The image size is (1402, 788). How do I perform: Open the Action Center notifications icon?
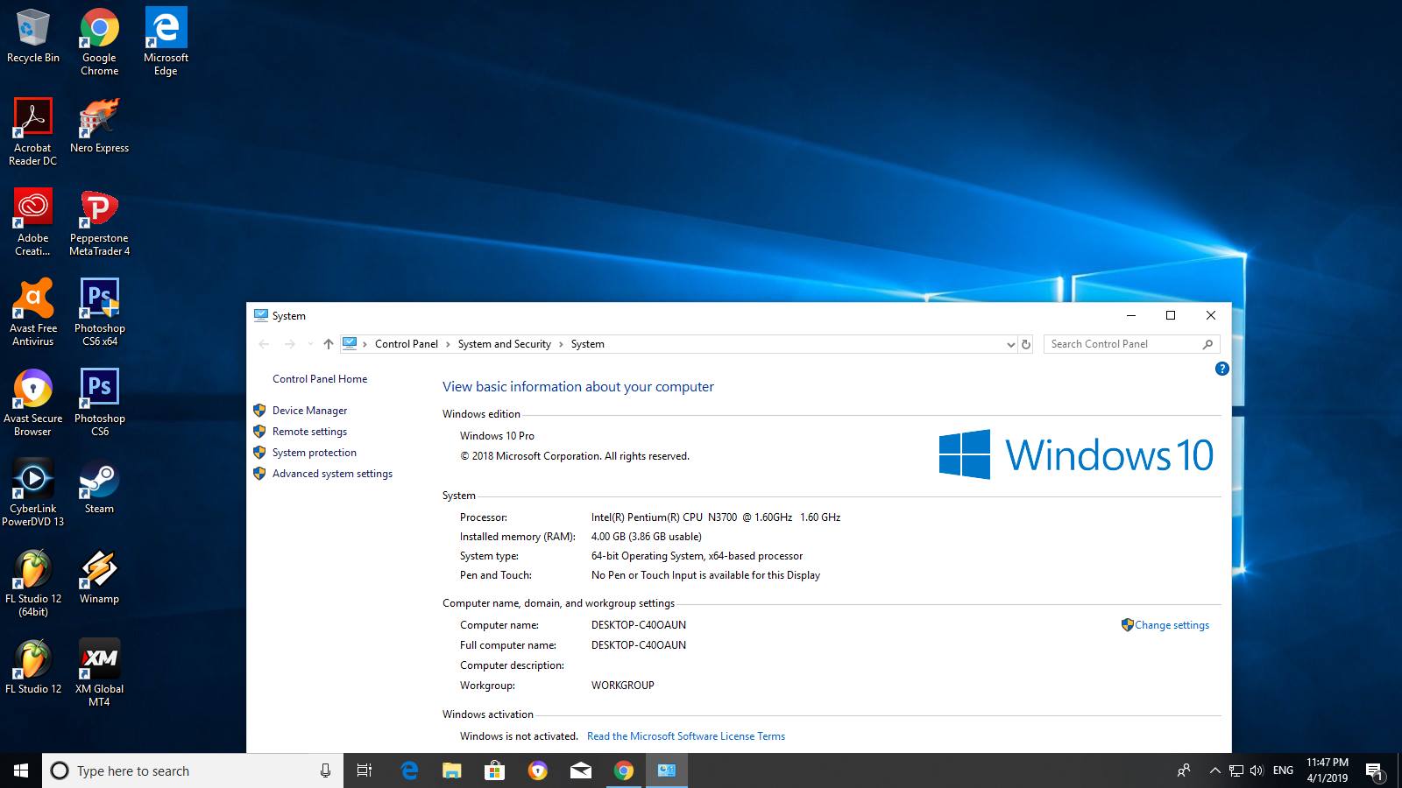click(1375, 771)
